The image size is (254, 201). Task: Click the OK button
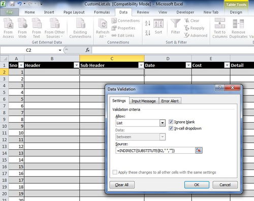pyautogui.click(x=197, y=185)
